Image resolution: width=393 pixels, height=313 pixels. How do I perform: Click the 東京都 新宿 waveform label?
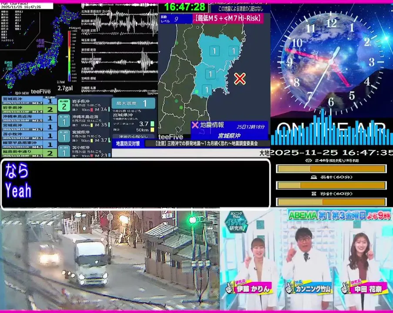click(x=89, y=50)
